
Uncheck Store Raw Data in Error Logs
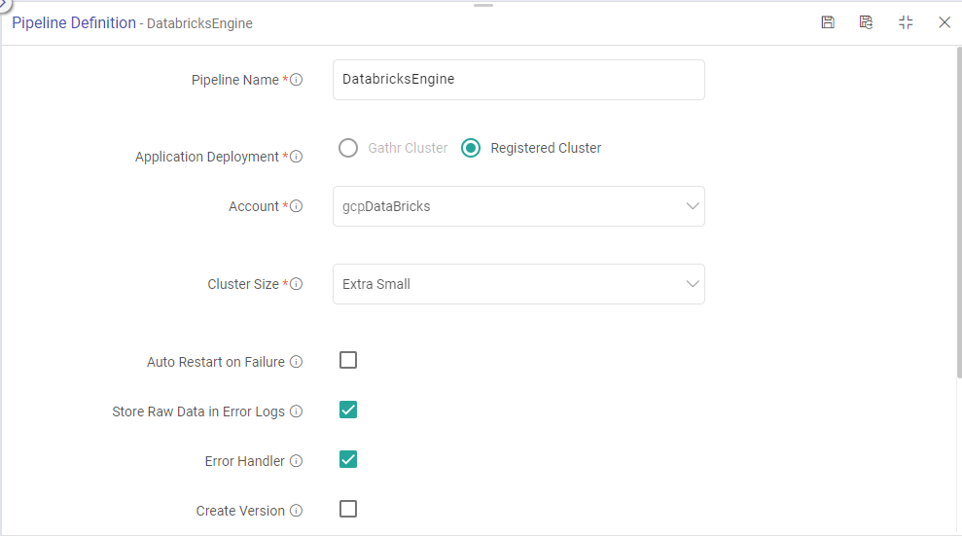[x=348, y=410]
